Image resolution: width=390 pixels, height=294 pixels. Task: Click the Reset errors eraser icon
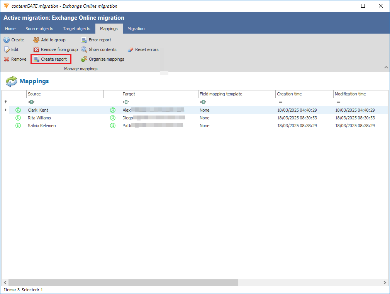click(131, 49)
